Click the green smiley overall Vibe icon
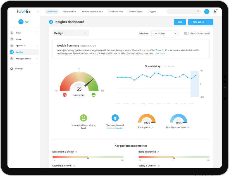Screen dimensions: 229x176 tap(84, 118)
